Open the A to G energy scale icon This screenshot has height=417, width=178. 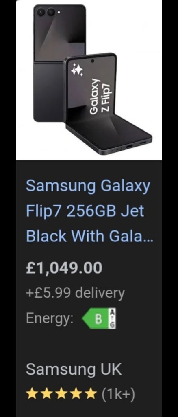(x=113, y=318)
